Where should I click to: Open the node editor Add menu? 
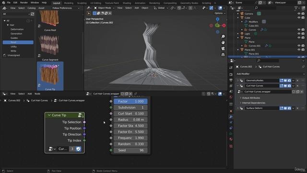click(30, 94)
